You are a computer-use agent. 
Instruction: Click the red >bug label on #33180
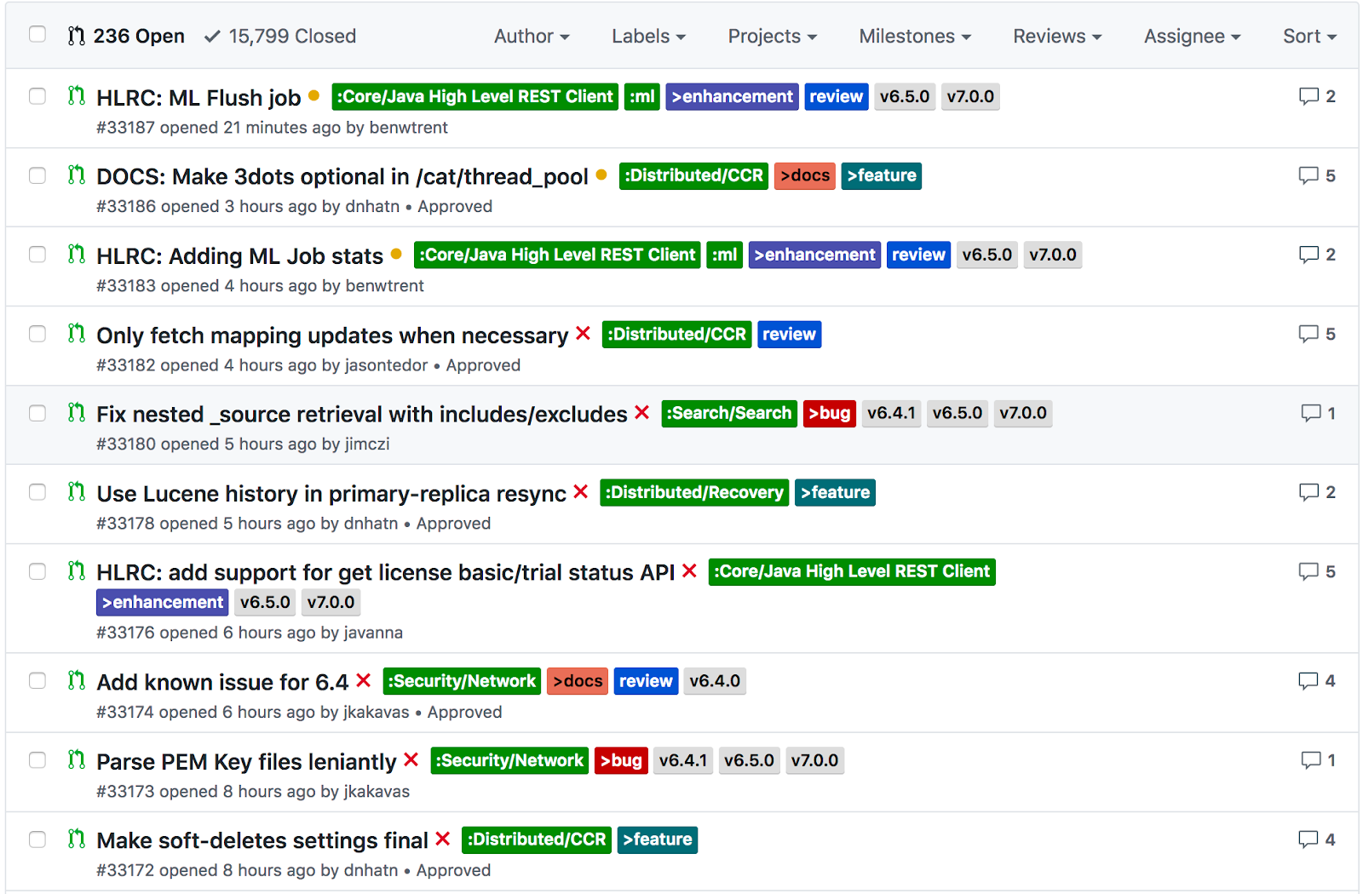click(829, 413)
